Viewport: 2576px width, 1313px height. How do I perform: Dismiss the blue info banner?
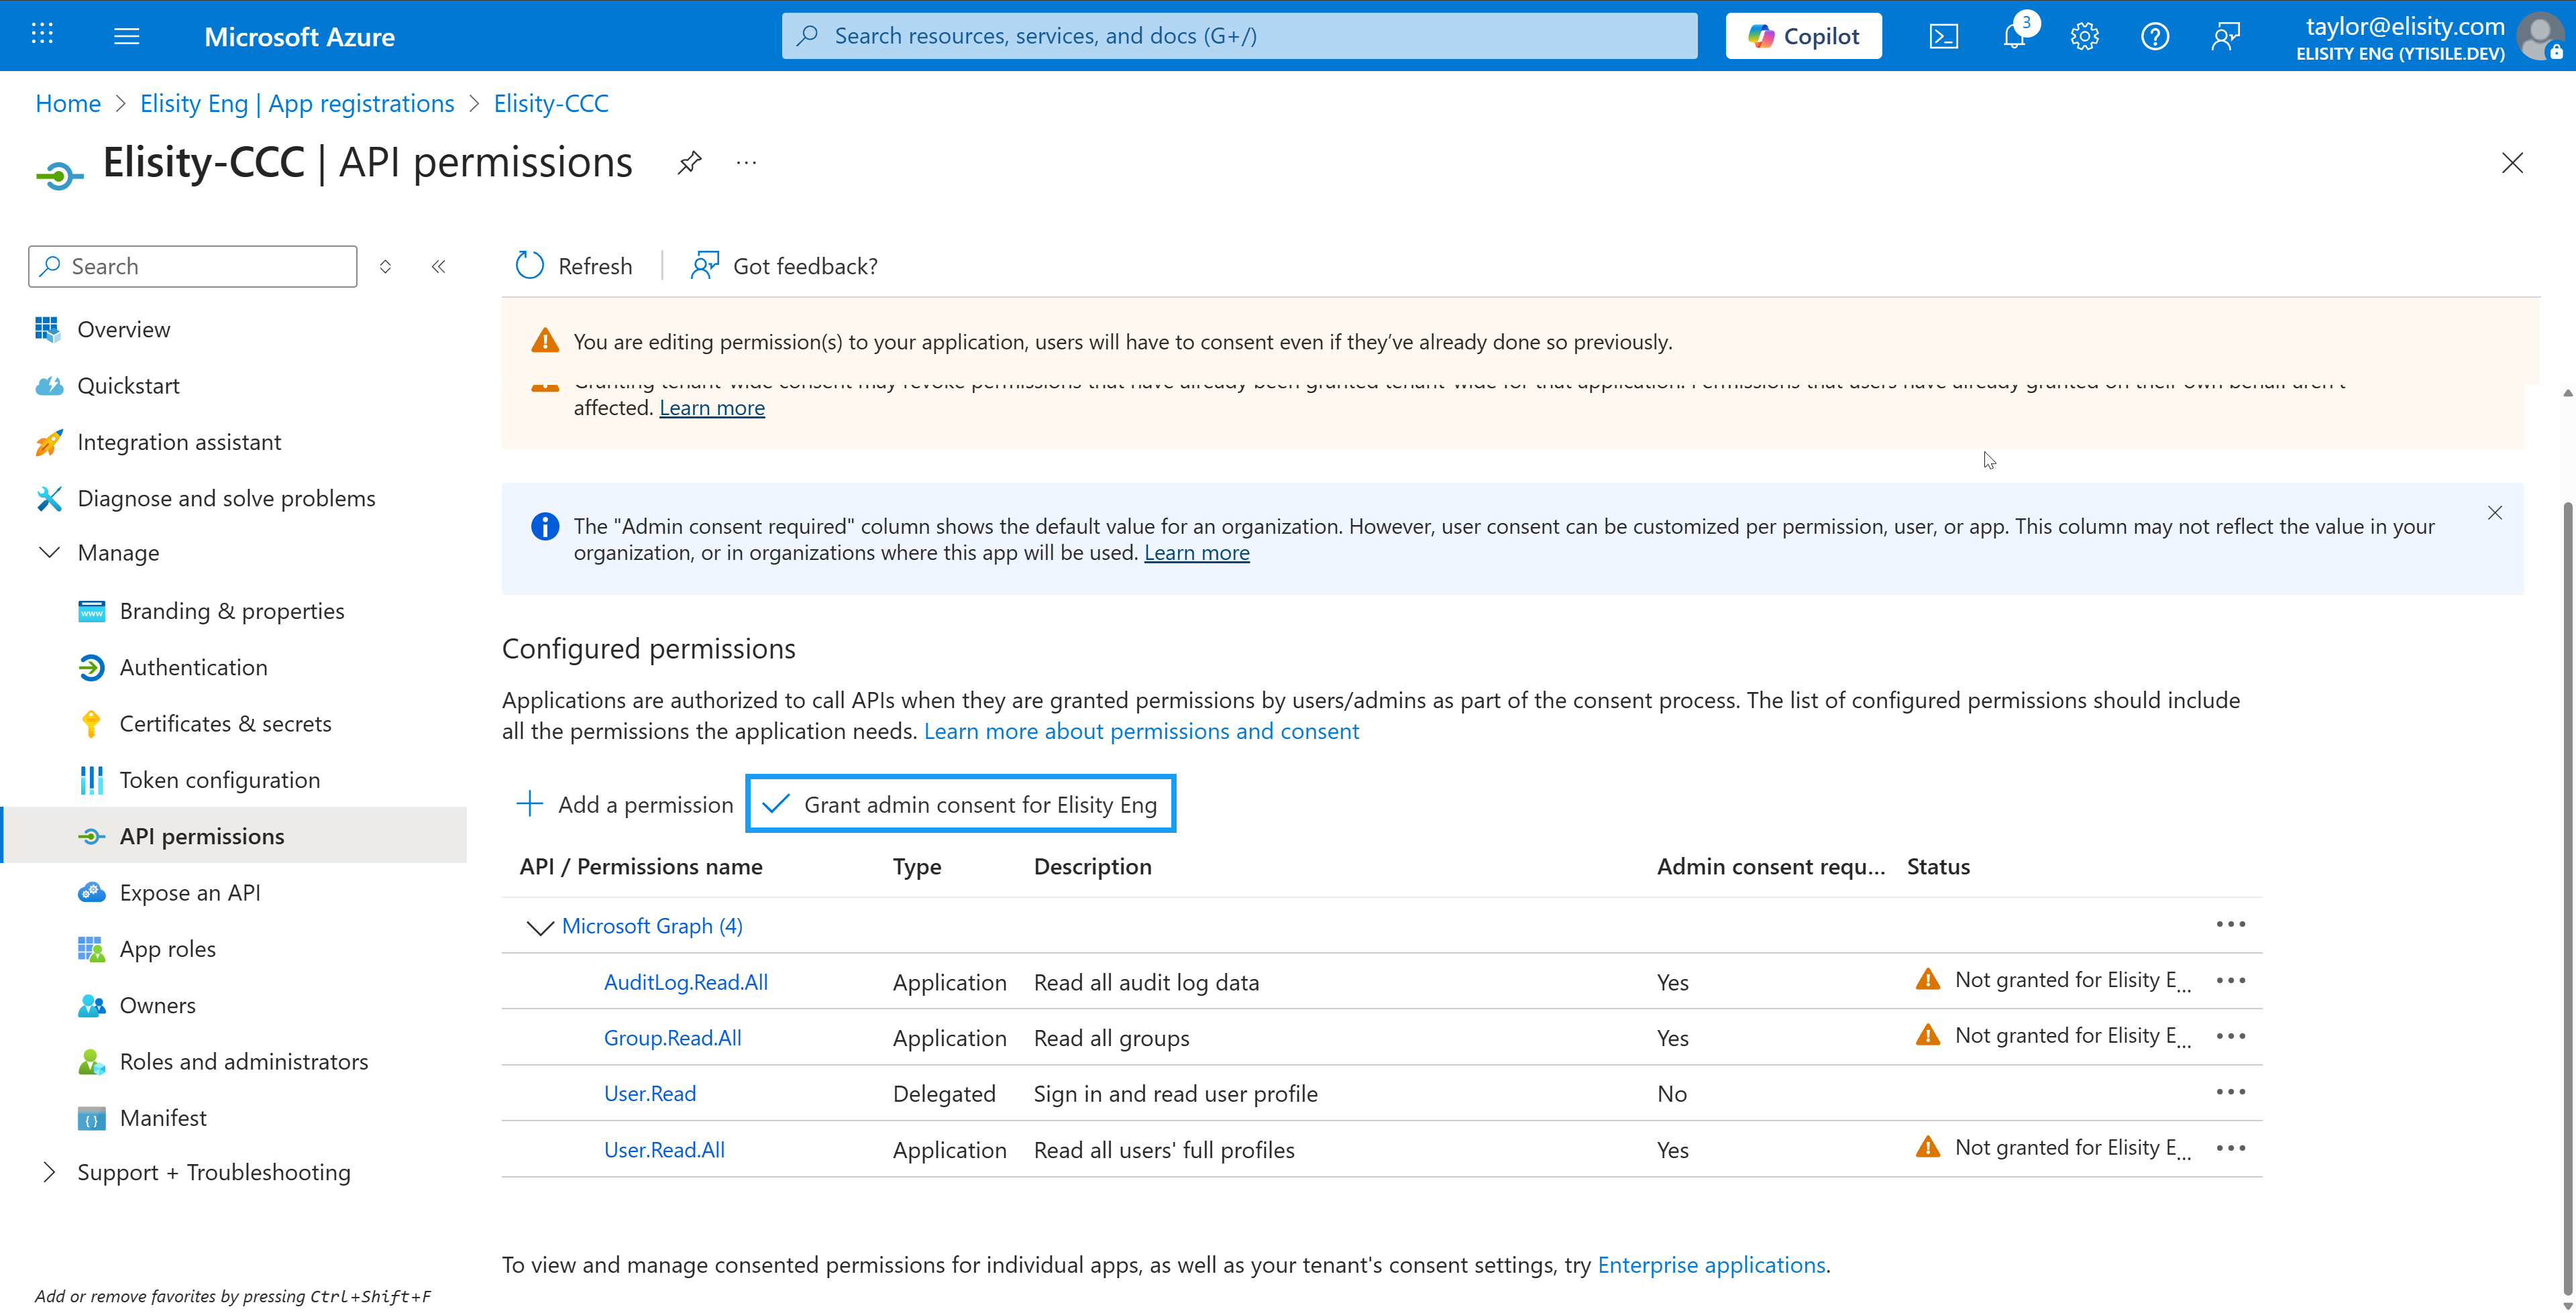pos(2494,513)
